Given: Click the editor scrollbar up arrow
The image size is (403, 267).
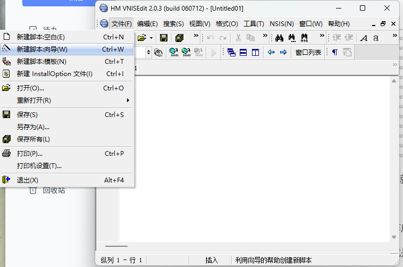Looking at the screenshot, I should coord(394,81).
